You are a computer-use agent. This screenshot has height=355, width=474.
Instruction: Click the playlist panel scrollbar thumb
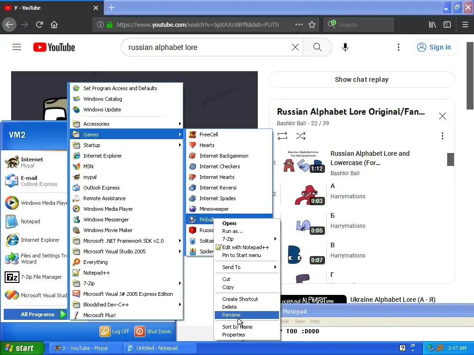coord(450,159)
